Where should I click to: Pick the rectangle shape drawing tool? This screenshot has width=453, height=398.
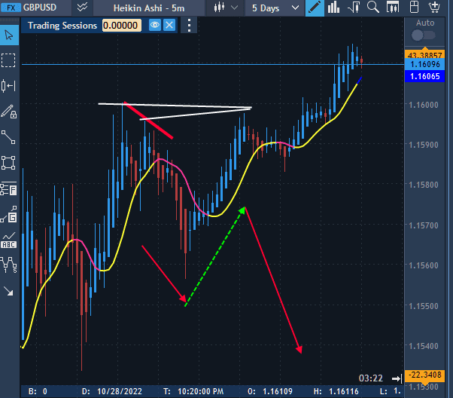[8, 163]
